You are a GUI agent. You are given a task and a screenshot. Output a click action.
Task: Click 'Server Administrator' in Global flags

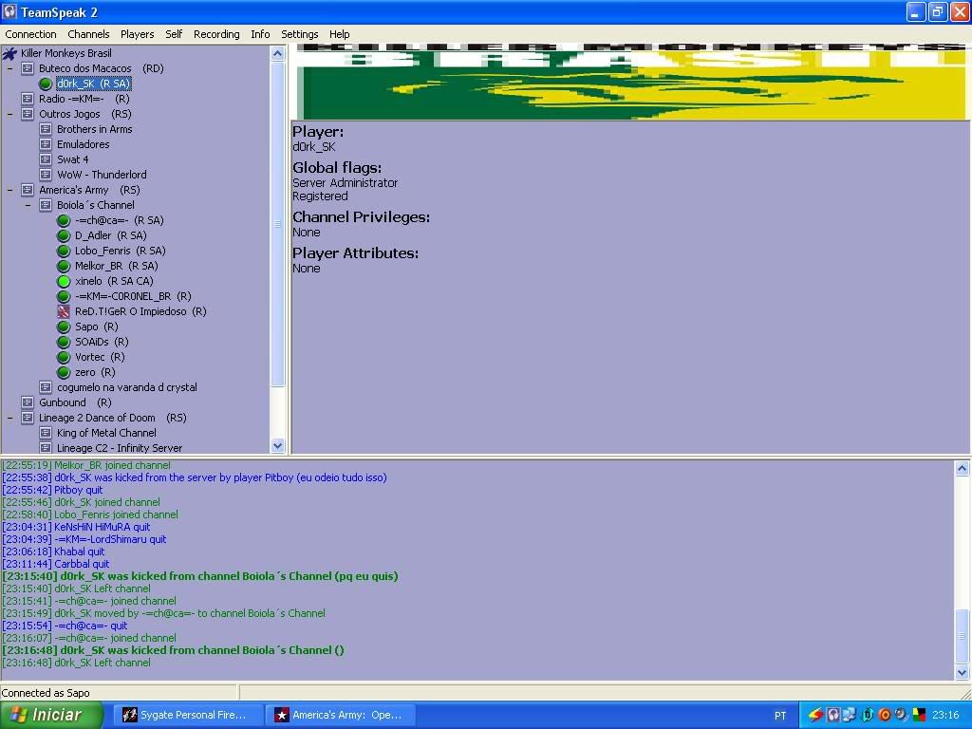[x=346, y=183]
